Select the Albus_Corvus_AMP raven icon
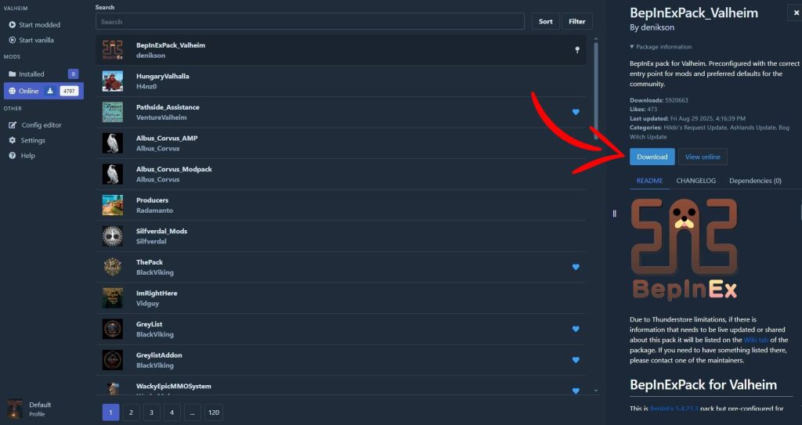Image resolution: width=802 pixels, height=425 pixels. coord(113,143)
